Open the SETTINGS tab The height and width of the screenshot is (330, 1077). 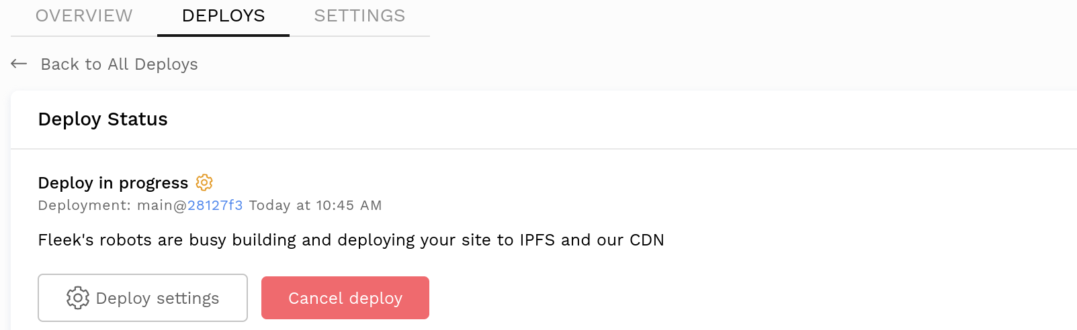359,16
